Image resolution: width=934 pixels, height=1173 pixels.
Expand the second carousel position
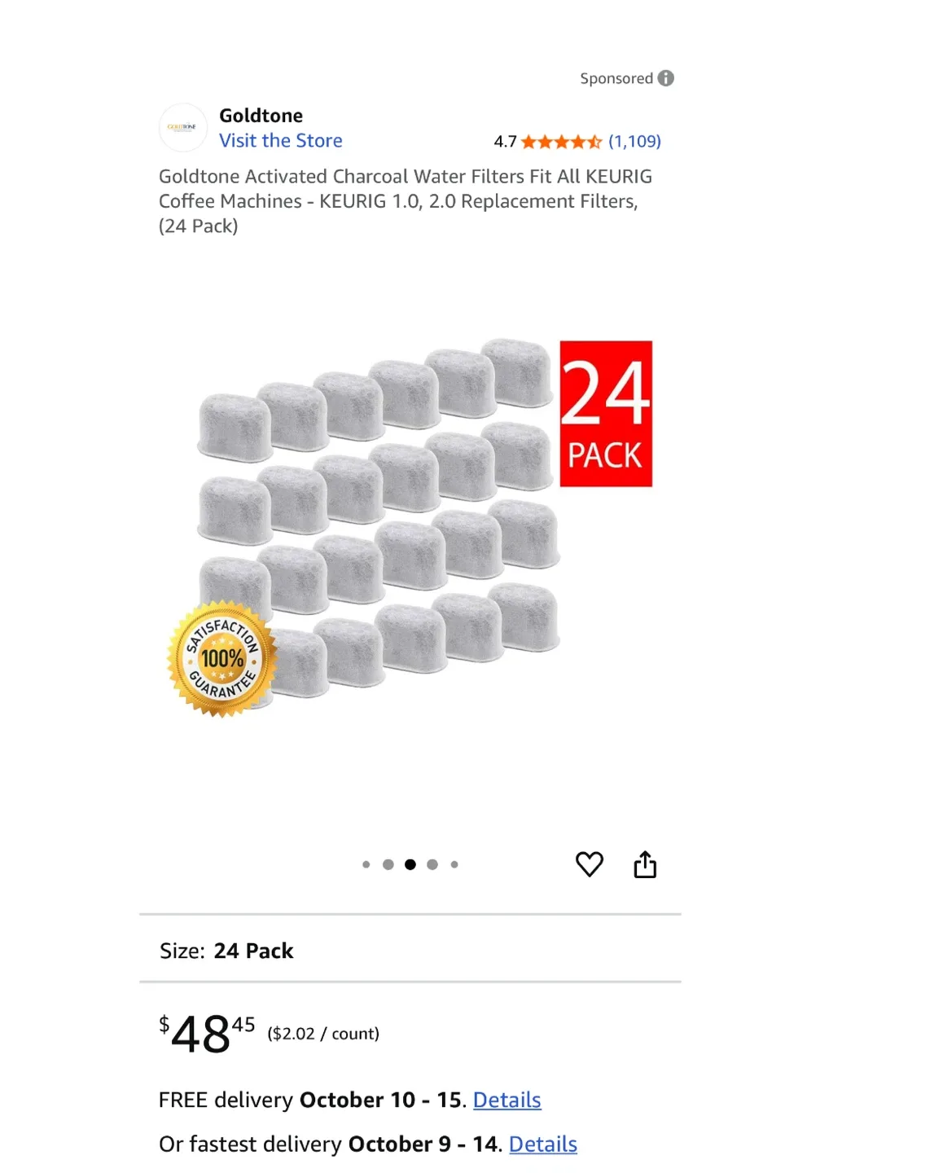388,863
